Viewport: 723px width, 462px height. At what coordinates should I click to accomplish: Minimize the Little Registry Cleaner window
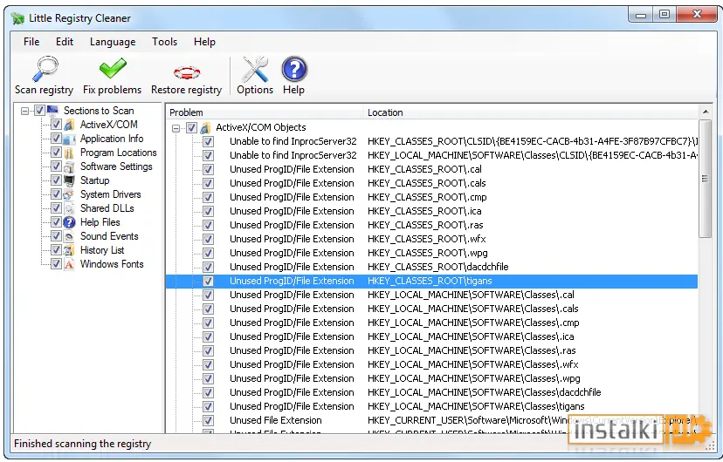click(640, 15)
